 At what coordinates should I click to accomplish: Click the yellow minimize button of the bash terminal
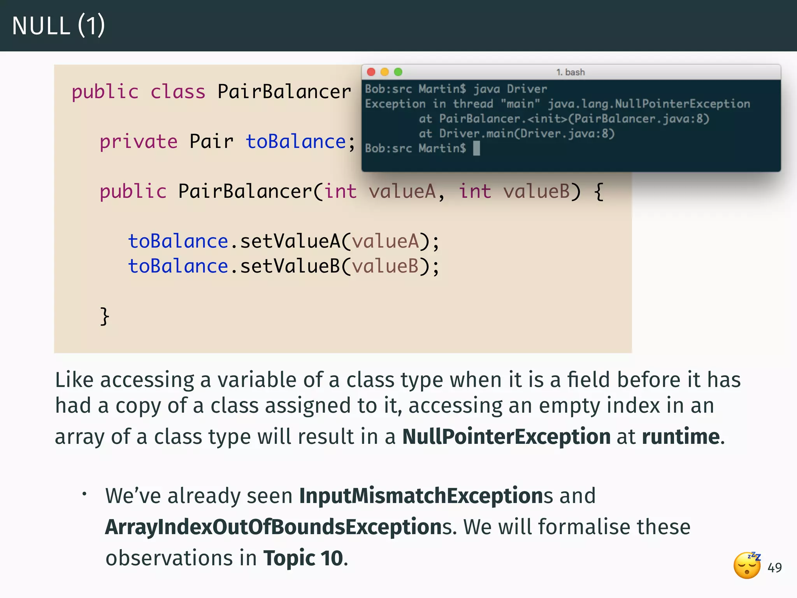pos(384,72)
